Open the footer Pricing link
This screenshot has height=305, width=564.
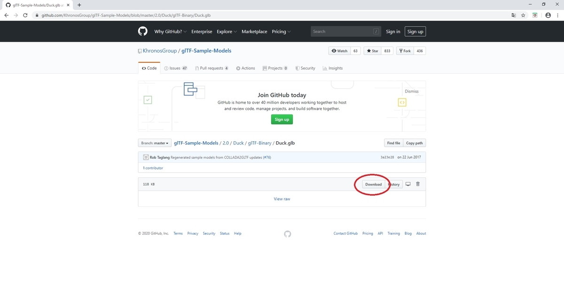(x=368, y=233)
